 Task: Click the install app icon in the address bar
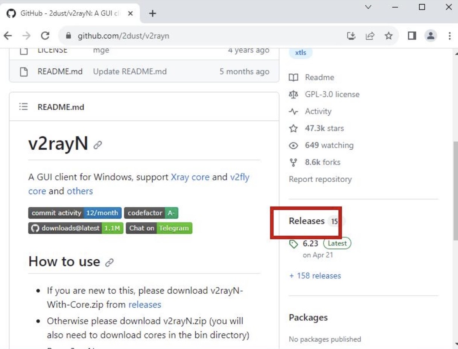click(x=351, y=36)
